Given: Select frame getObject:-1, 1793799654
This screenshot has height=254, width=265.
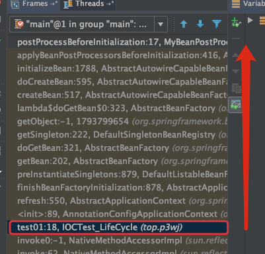Looking at the screenshot, I should click(118, 121).
